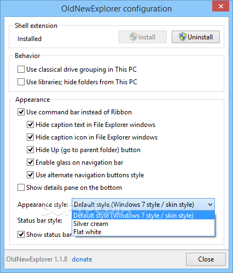Click the Close button at bottom
The image size is (233, 273).
click(x=206, y=259)
